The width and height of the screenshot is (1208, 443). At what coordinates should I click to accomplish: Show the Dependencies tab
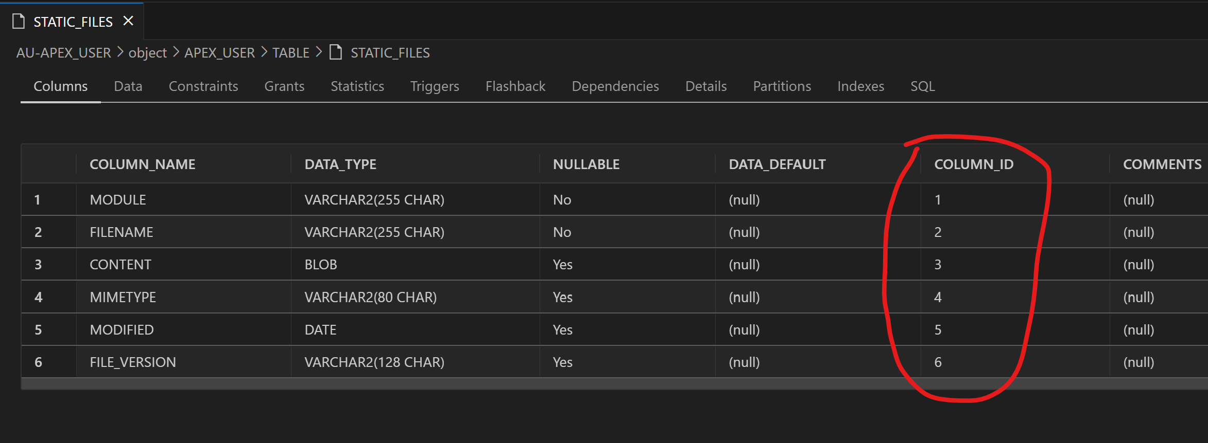(615, 86)
